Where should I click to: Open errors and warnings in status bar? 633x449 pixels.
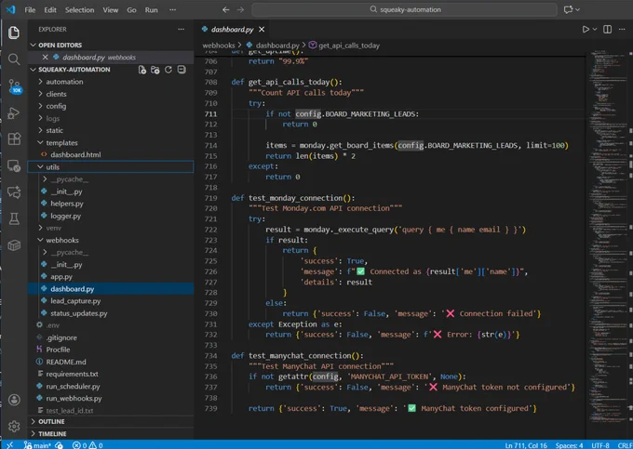click(x=88, y=445)
